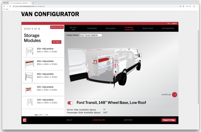Click the Report A Bug button
The image size is (201, 132).
[169, 120]
